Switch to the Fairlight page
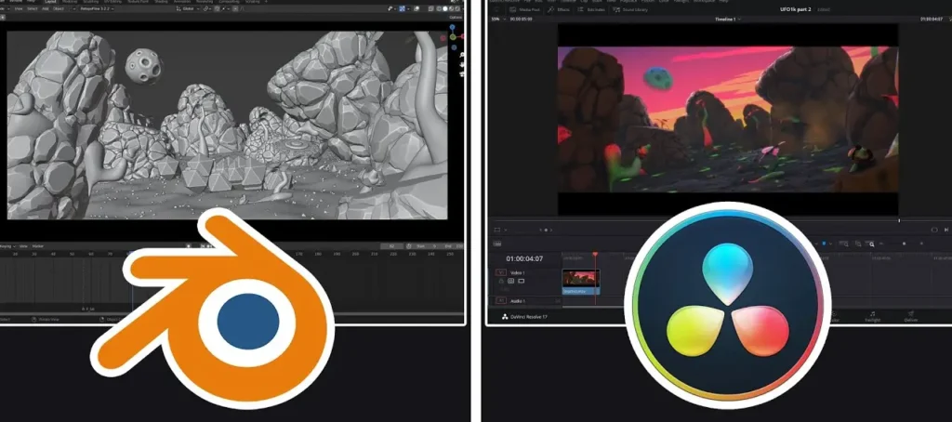Screen dimensions: 952x422 [873, 316]
